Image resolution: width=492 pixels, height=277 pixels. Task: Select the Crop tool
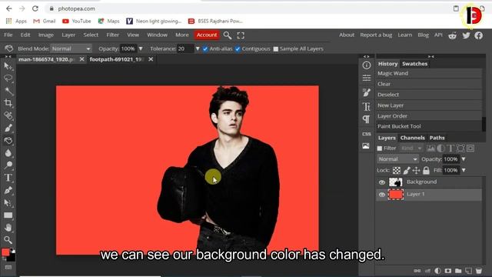[8, 102]
